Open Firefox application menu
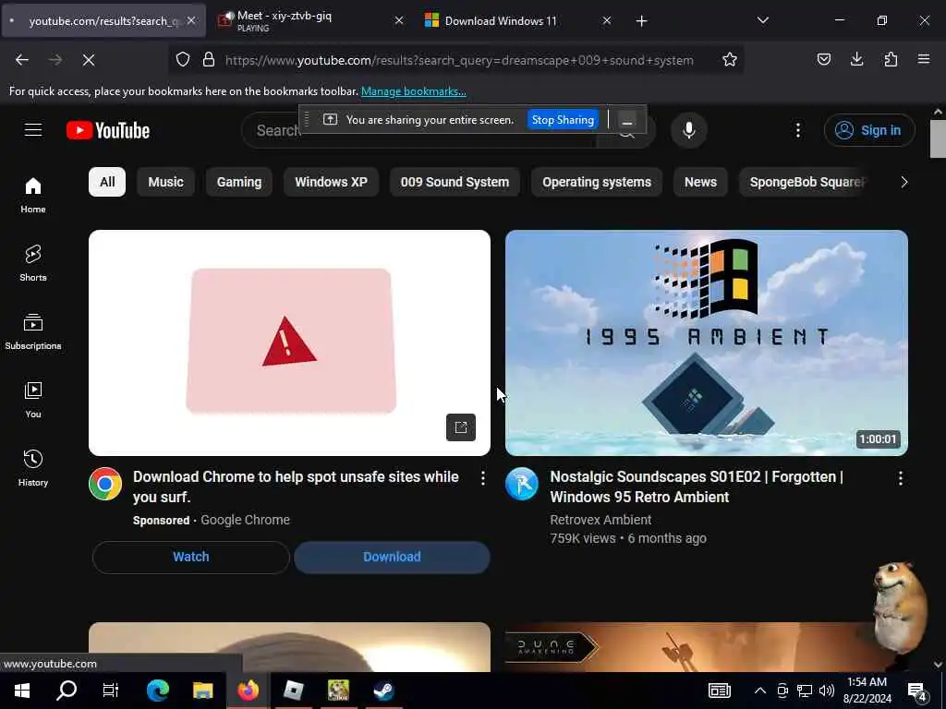Image resolution: width=946 pixels, height=709 pixels. coord(924,59)
